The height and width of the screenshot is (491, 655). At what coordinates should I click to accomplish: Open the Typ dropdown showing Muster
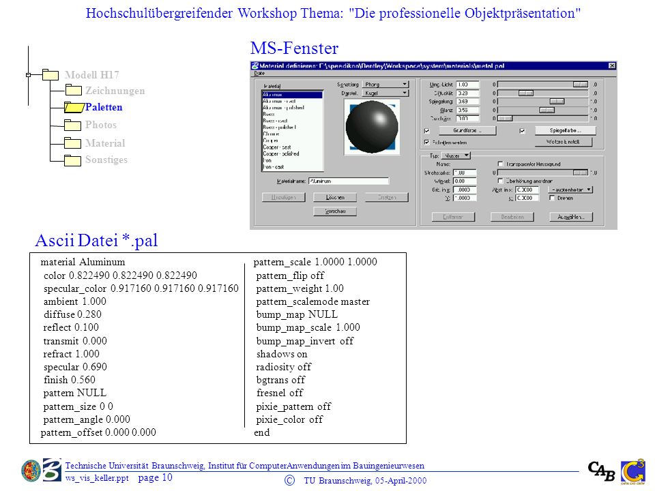[x=456, y=155]
